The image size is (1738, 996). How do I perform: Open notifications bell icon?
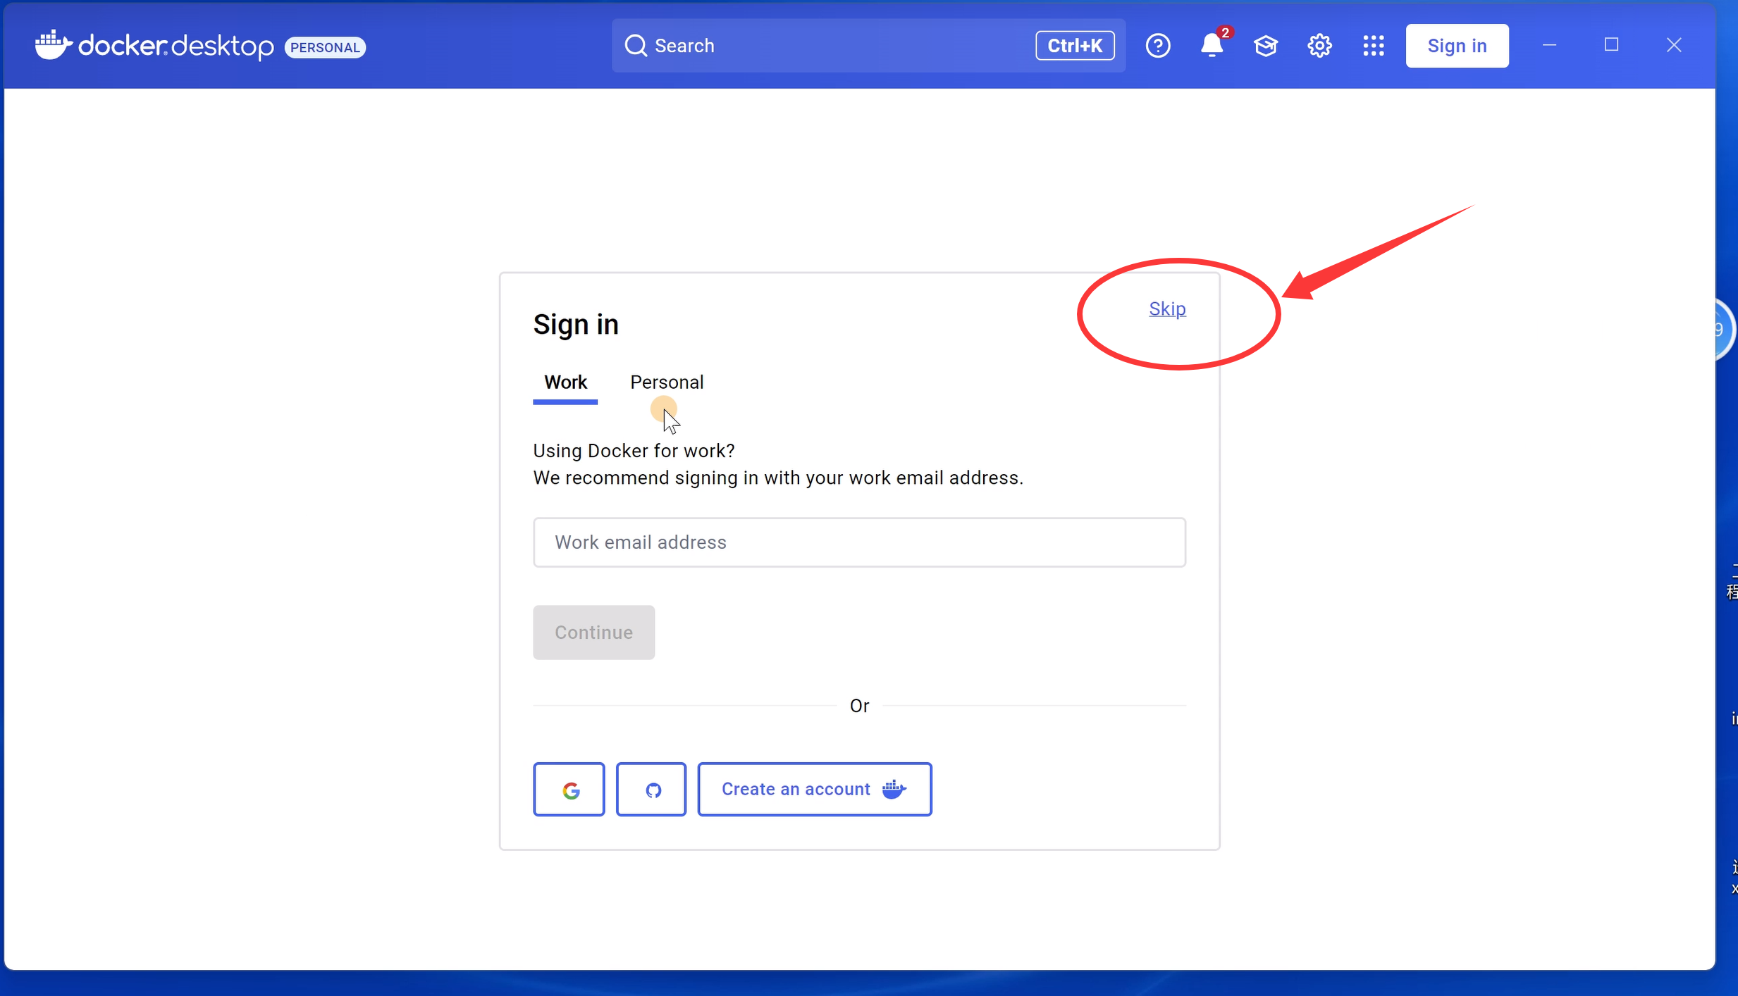click(x=1212, y=46)
